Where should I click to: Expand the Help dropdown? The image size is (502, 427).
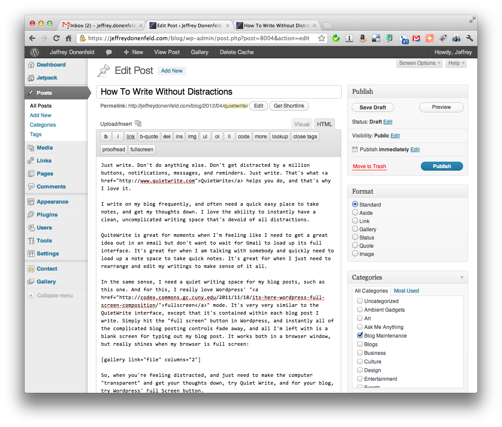click(456, 63)
